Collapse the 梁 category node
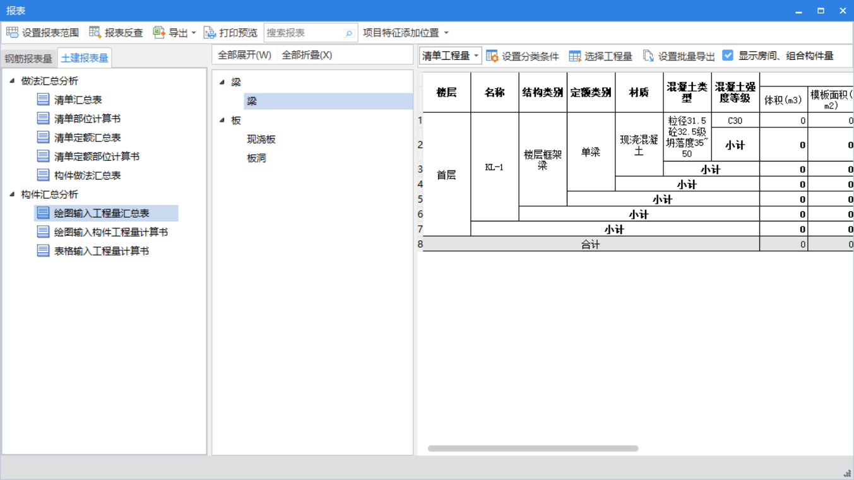Viewport: 854px width, 480px height. point(222,82)
